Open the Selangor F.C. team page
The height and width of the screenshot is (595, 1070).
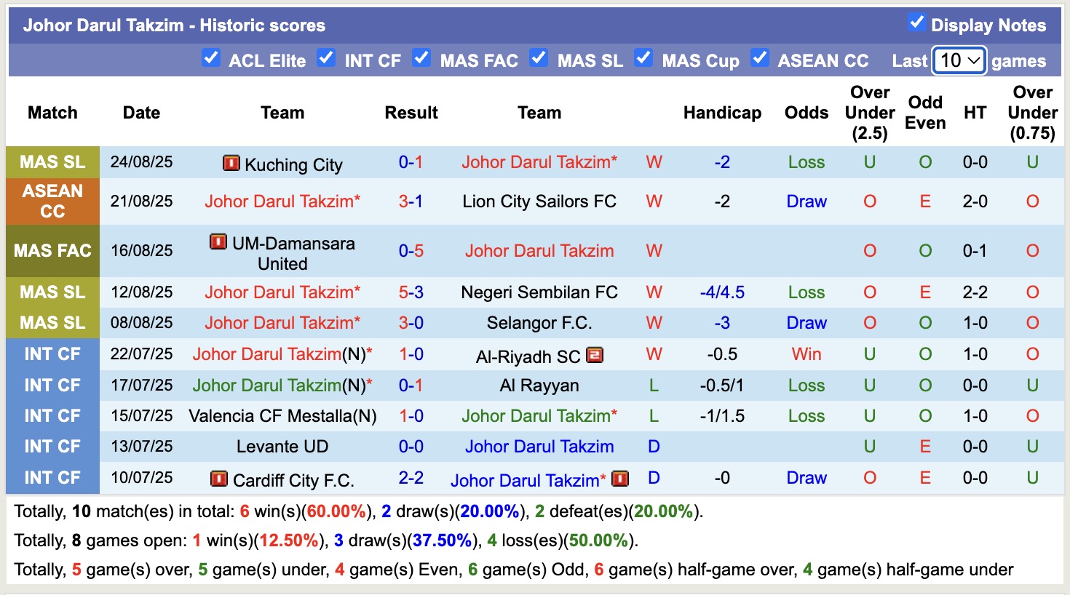(x=539, y=323)
